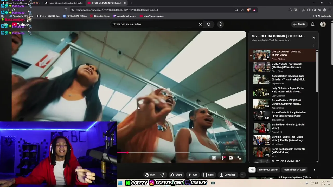This screenshot has height=187, width=333.
Task: Click the Share button
Action: tap(176, 175)
